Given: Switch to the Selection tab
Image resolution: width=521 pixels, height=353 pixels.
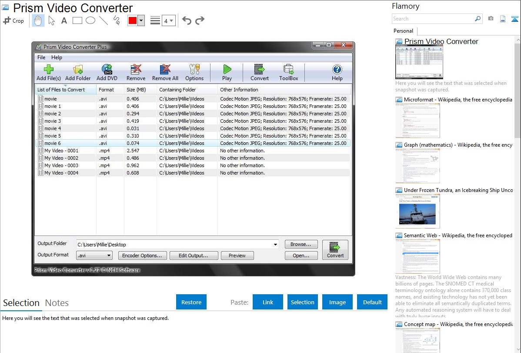Looking at the screenshot, I should 21,303.
